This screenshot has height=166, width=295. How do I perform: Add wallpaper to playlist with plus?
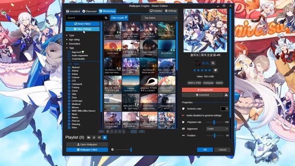pos(105,137)
